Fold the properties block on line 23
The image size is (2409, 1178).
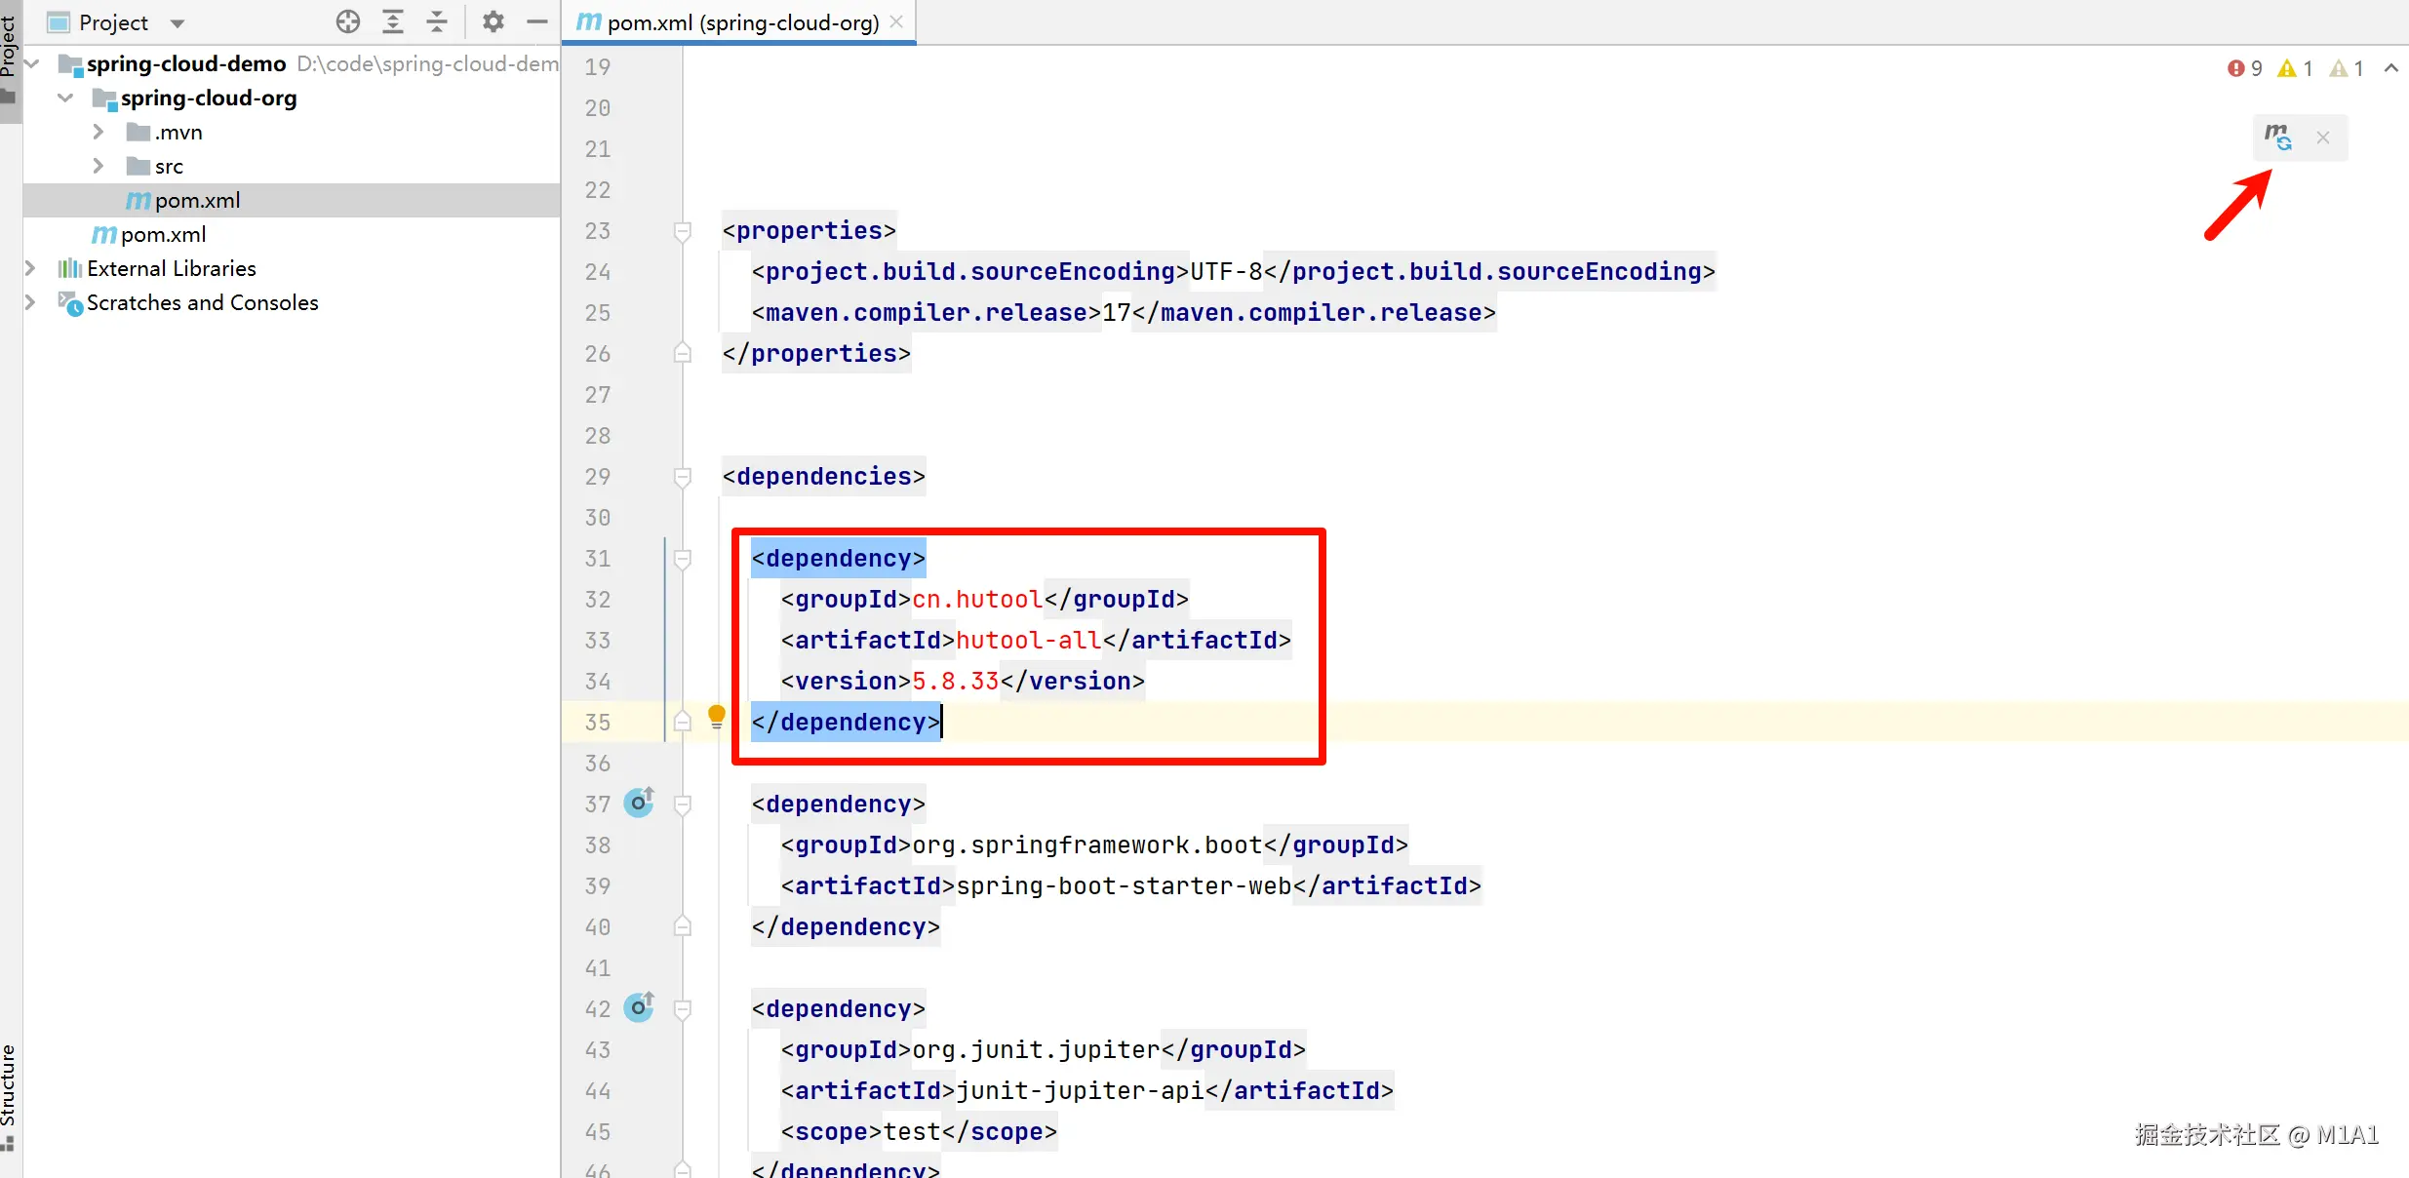[x=683, y=231]
